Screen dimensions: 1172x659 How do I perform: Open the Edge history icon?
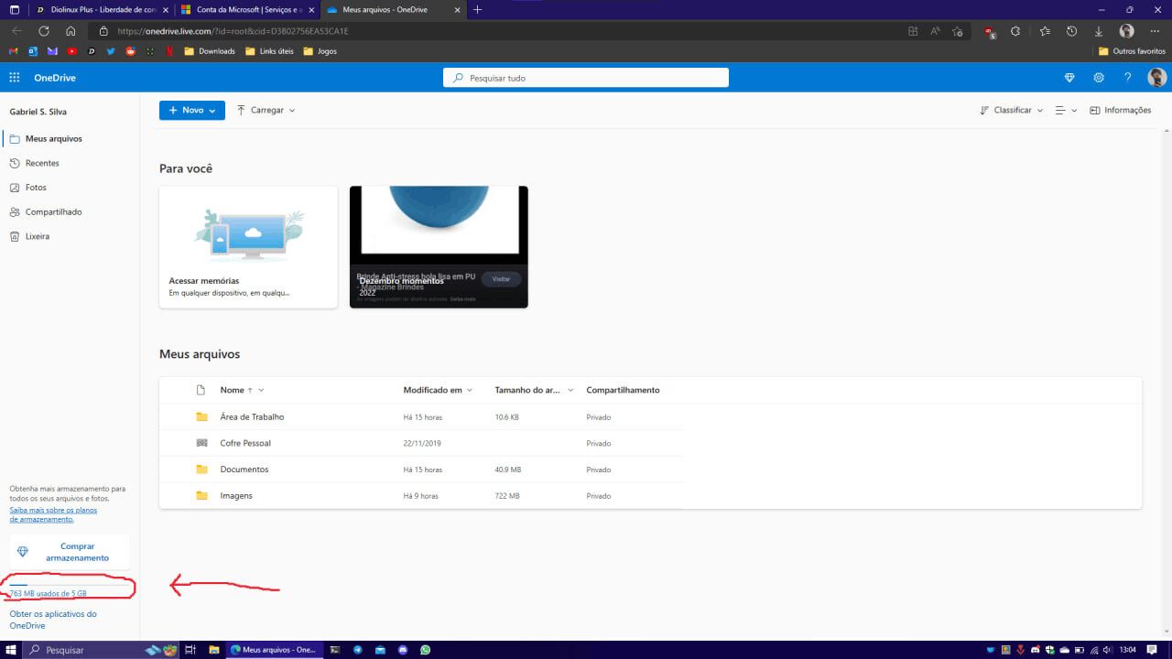click(1071, 30)
